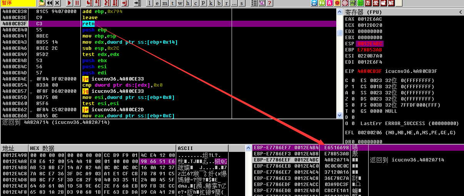Click the black Go to address arrow icon

137,3
